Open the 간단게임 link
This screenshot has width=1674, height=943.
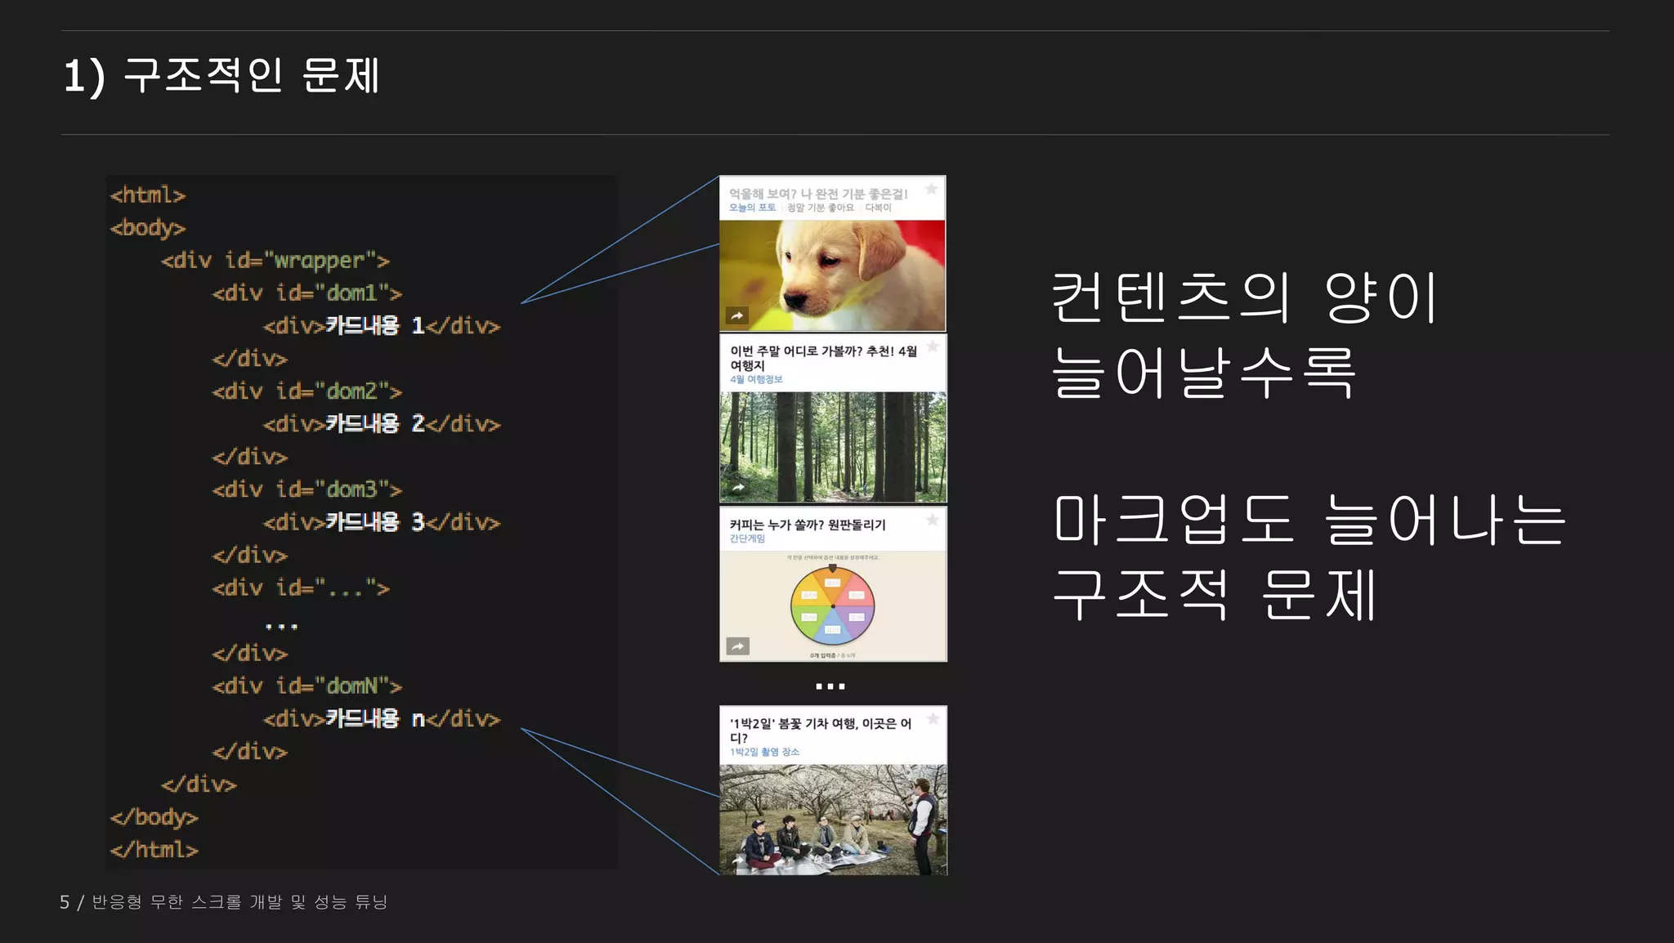coord(747,539)
